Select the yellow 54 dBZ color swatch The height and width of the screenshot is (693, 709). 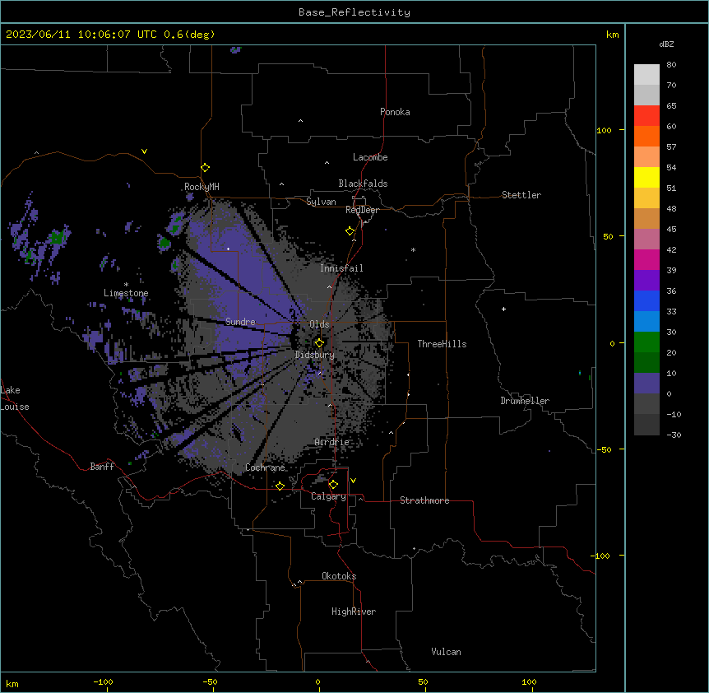tap(646, 177)
